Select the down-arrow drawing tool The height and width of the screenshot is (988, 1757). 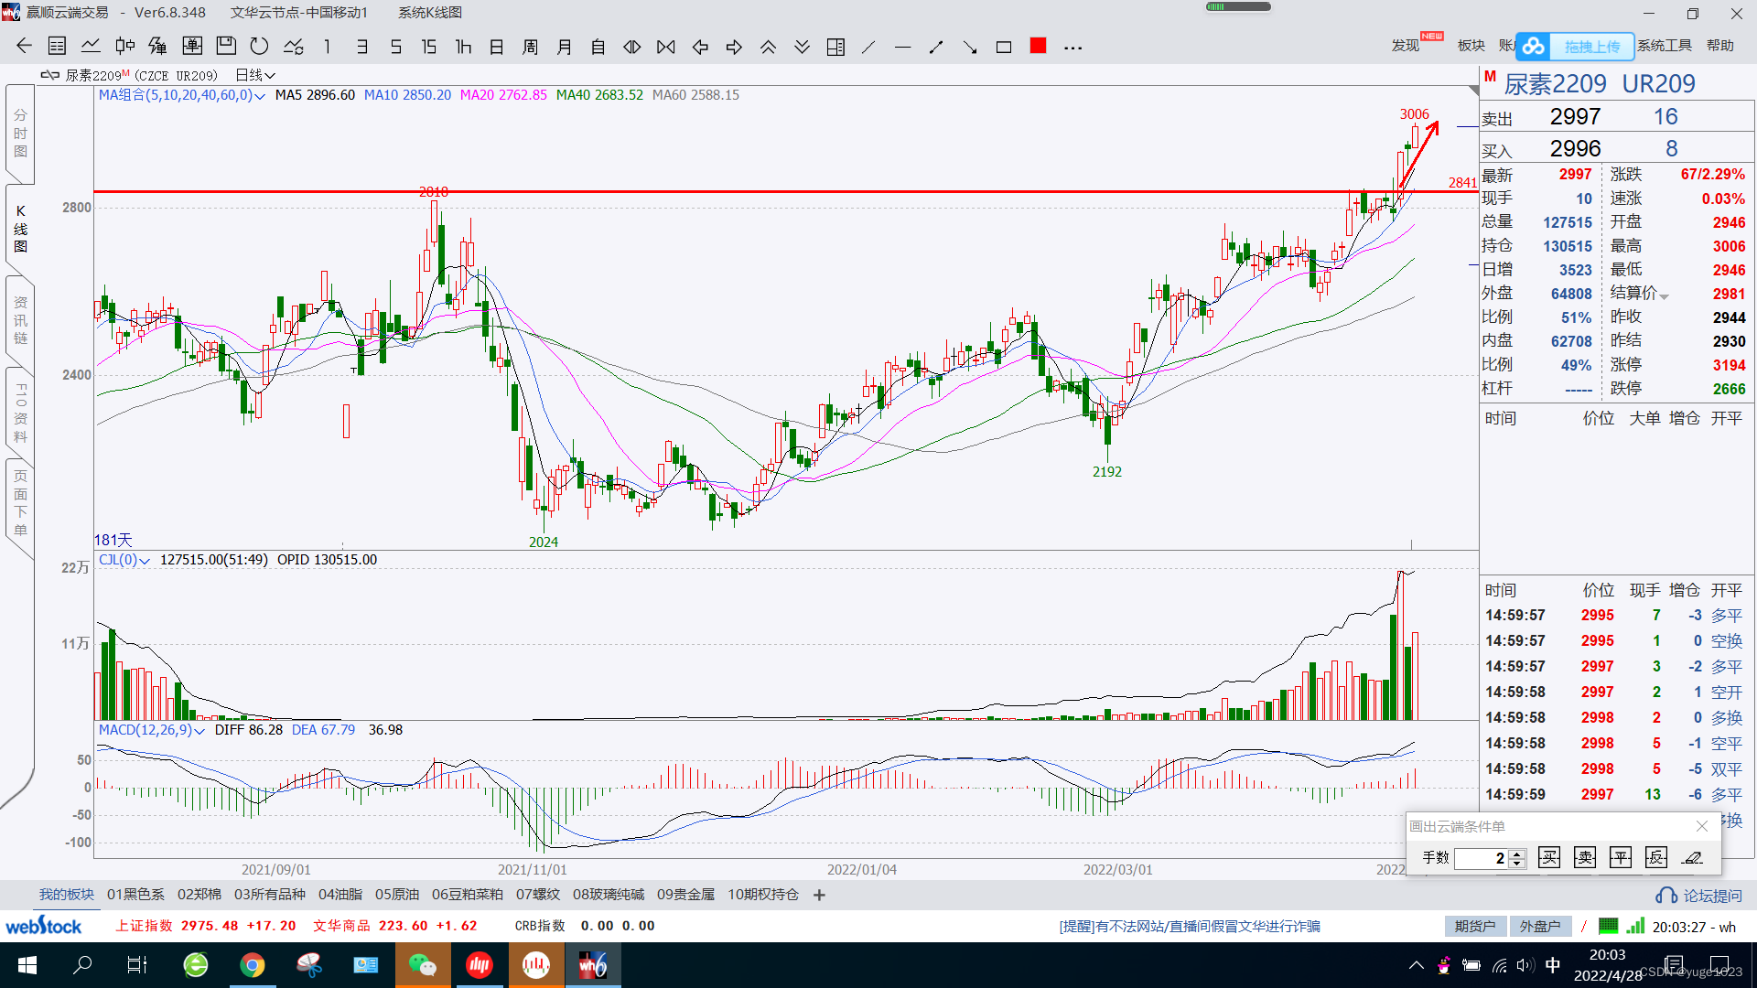(970, 47)
